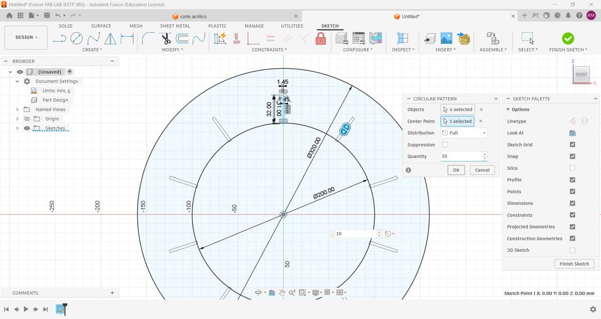Click the red Fix/Unfix lock icon
Screen dimensions: 601x319
click(x=321, y=38)
